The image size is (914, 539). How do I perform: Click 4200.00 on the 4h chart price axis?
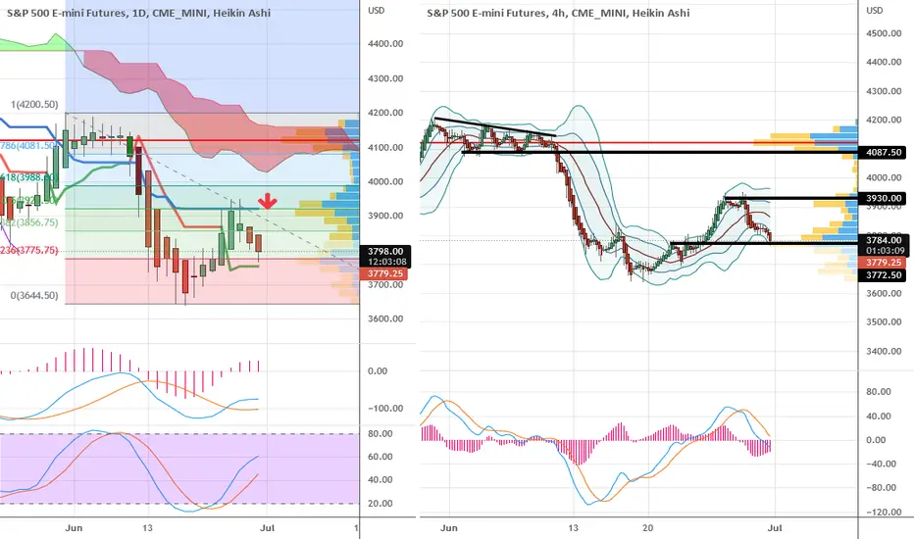(x=884, y=120)
